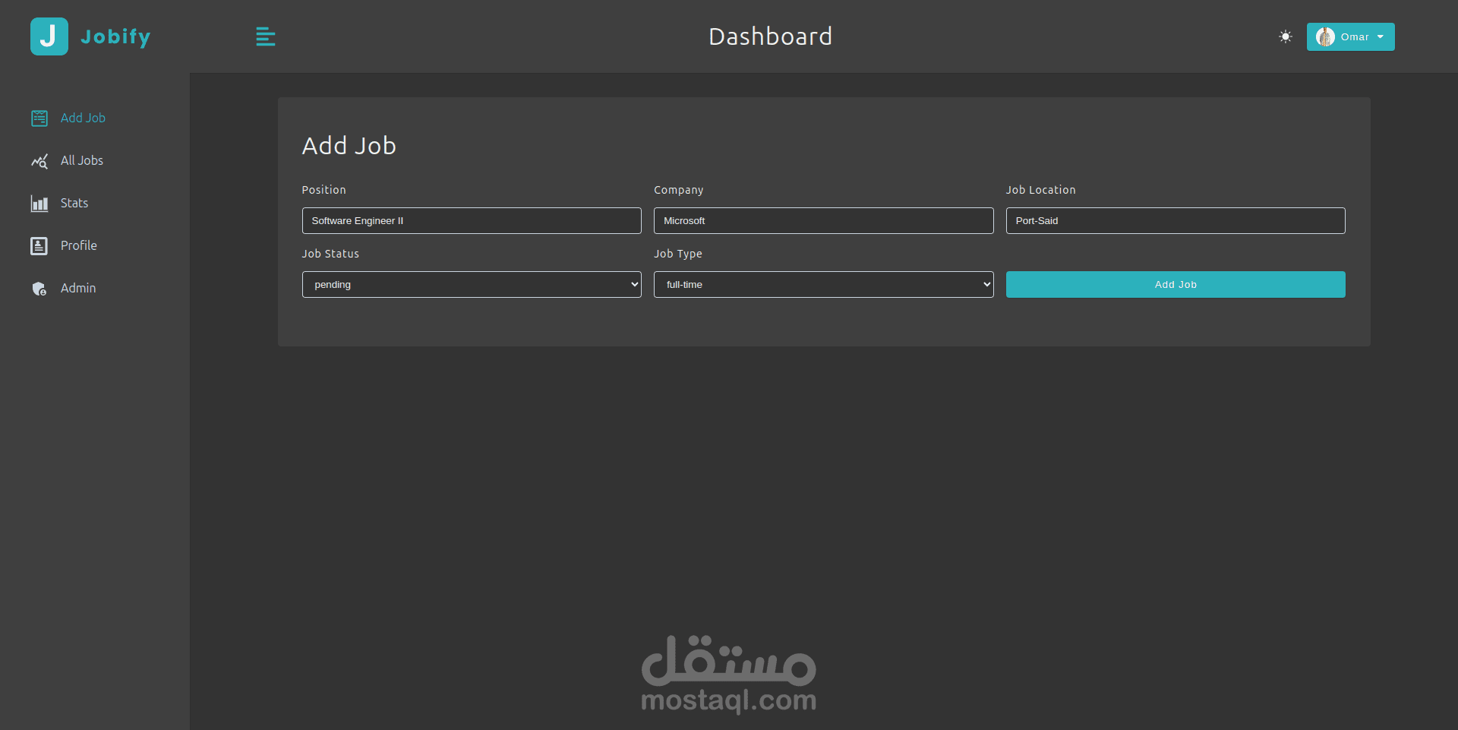Screen dimensions: 1458x730
Task: Click the Stats bar chart icon
Action: [39, 204]
